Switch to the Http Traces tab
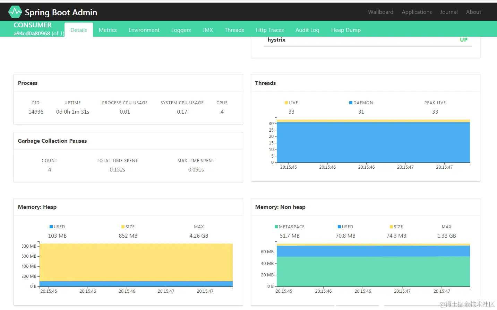Image resolution: width=497 pixels, height=310 pixels. (269, 30)
